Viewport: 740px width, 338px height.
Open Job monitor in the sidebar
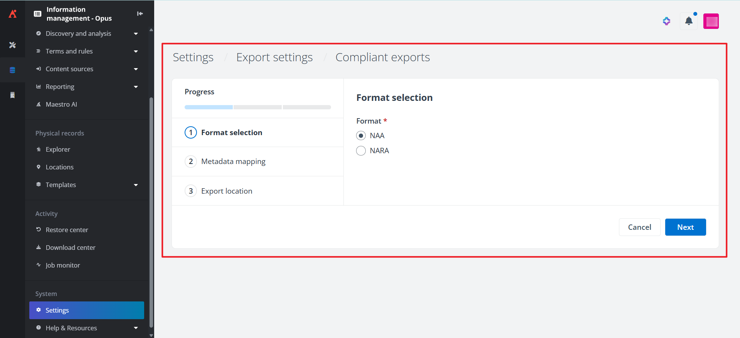click(x=63, y=265)
